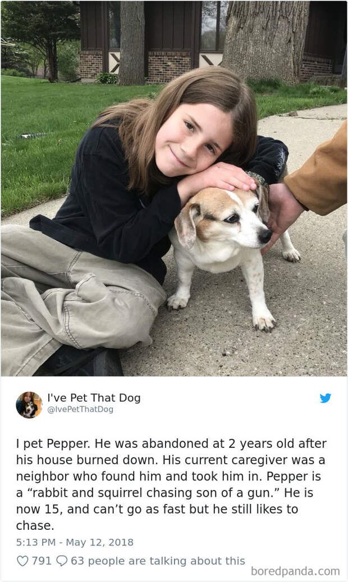Click the large tree trunk behind the sidewalk

pos(264,42)
